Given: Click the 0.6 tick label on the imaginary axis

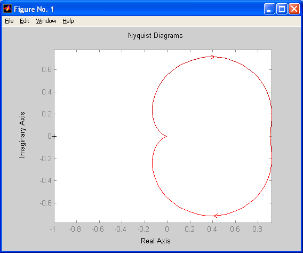Looking at the screenshot, I should point(47,69).
